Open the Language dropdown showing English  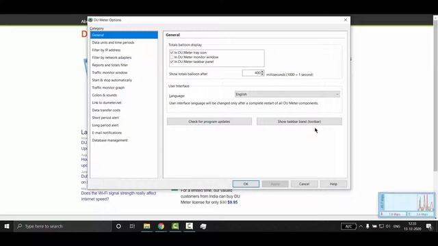coord(287,94)
